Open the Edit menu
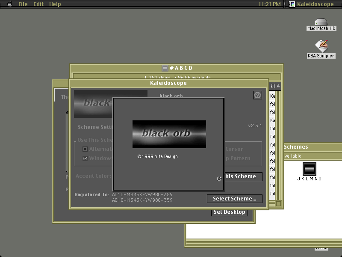 (x=38, y=4)
